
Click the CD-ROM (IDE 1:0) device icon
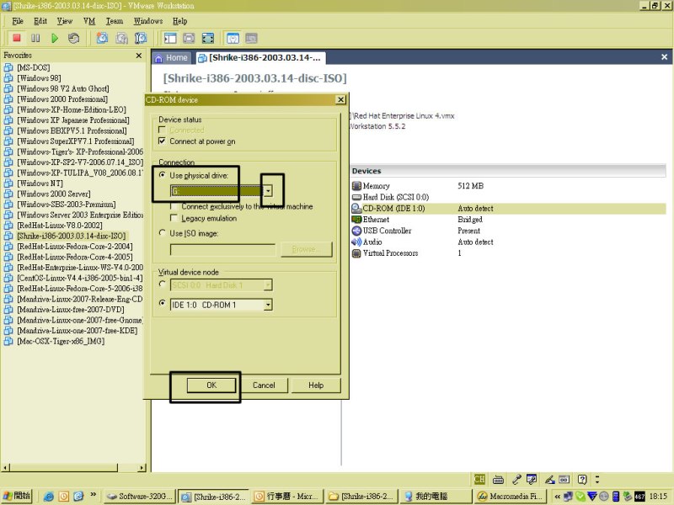pyautogui.click(x=356, y=208)
